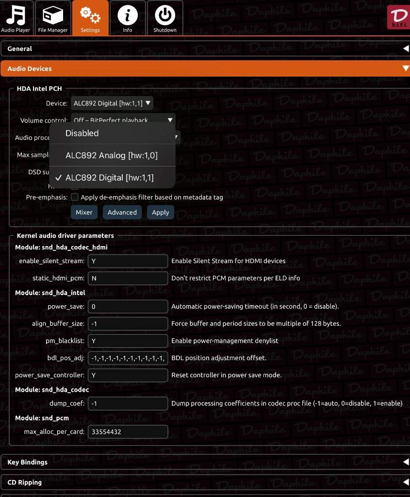Click 'Module: snd_hda_intel' heading
Viewport: 410px width, 497px height.
tap(50, 293)
